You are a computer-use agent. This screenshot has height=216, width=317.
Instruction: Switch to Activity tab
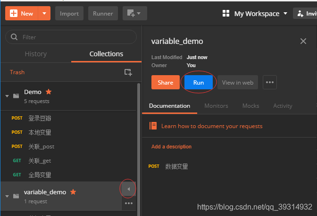tap(283, 106)
